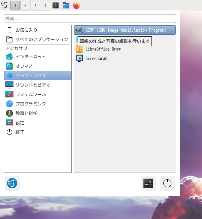202x219 pixels.
Task: Open the 終了 leave category
Action: coord(38,132)
